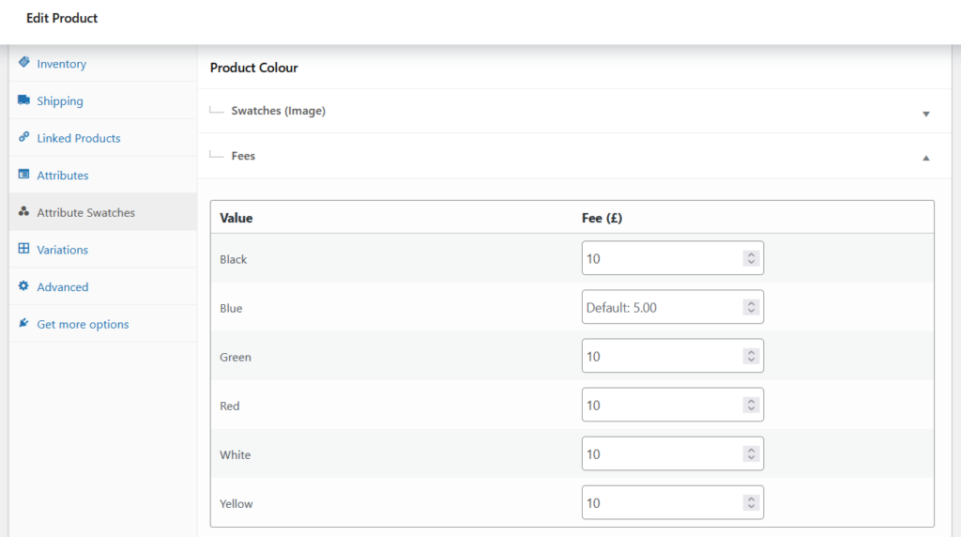Viewport: 961px width, 537px height.
Task: Toggle the Product Colour panel header
Action: [253, 68]
